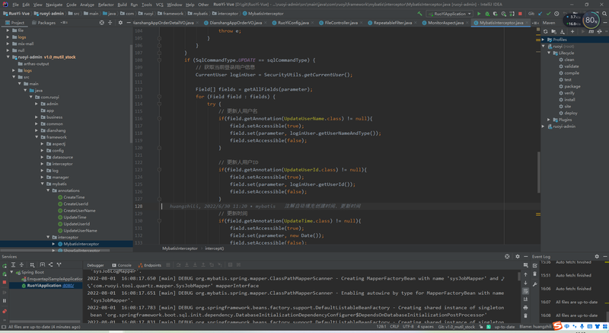Viewport: 609px width, 333px height.
Task: Switch to Console tab in Services
Action: click(x=122, y=265)
